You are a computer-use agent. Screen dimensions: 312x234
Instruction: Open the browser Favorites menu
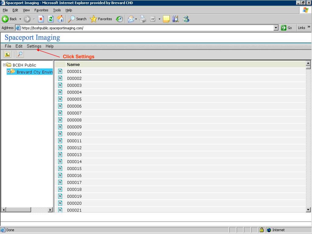pyautogui.click(x=41, y=10)
